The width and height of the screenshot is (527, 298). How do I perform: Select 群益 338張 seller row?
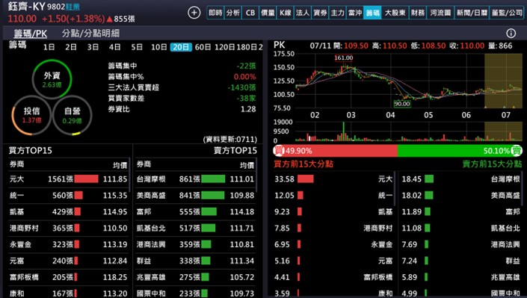pyautogui.click(x=196, y=261)
